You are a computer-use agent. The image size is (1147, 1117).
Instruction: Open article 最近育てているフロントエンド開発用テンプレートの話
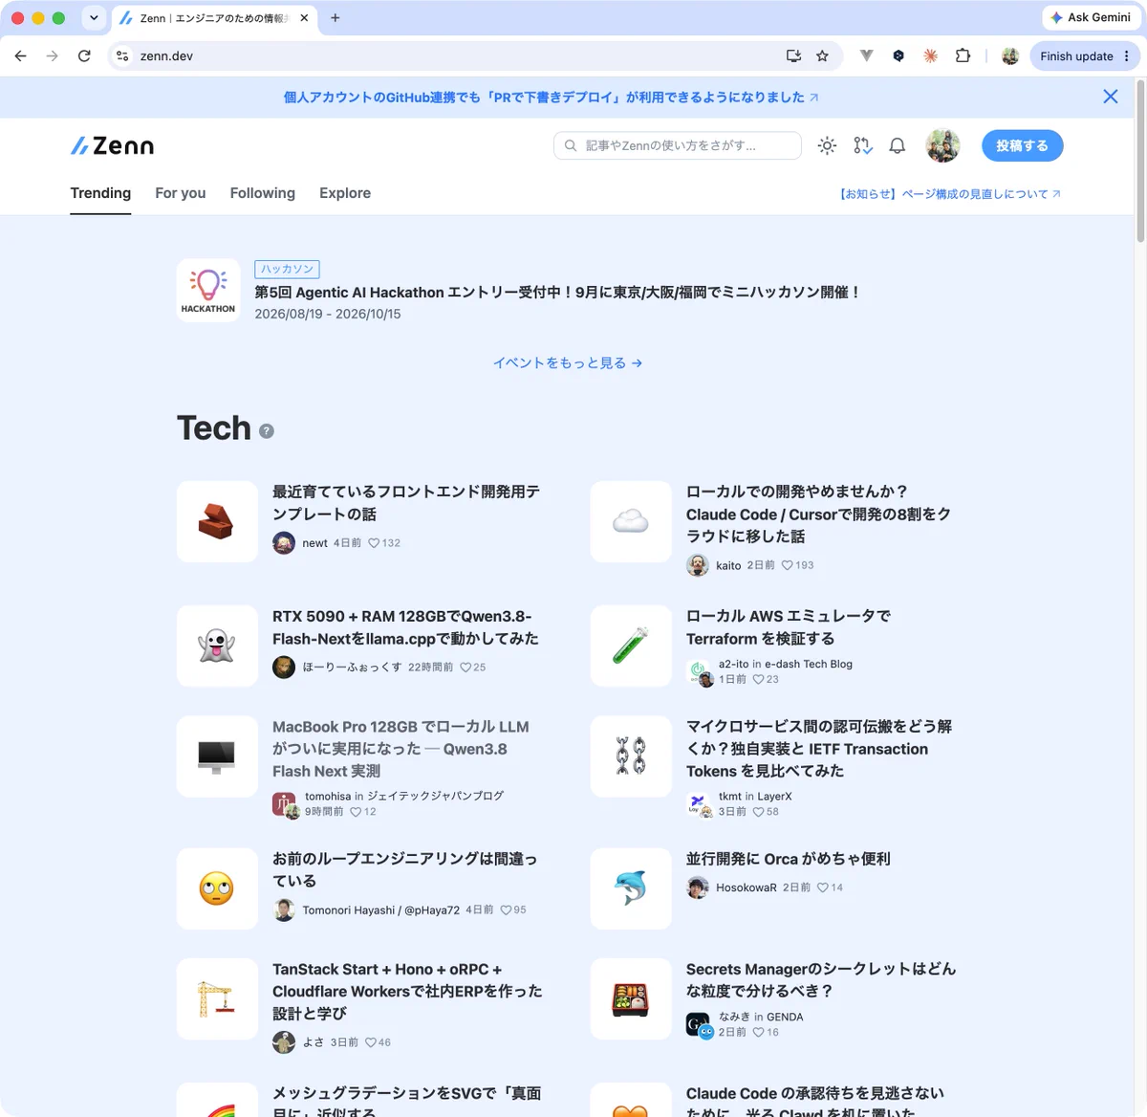point(406,503)
